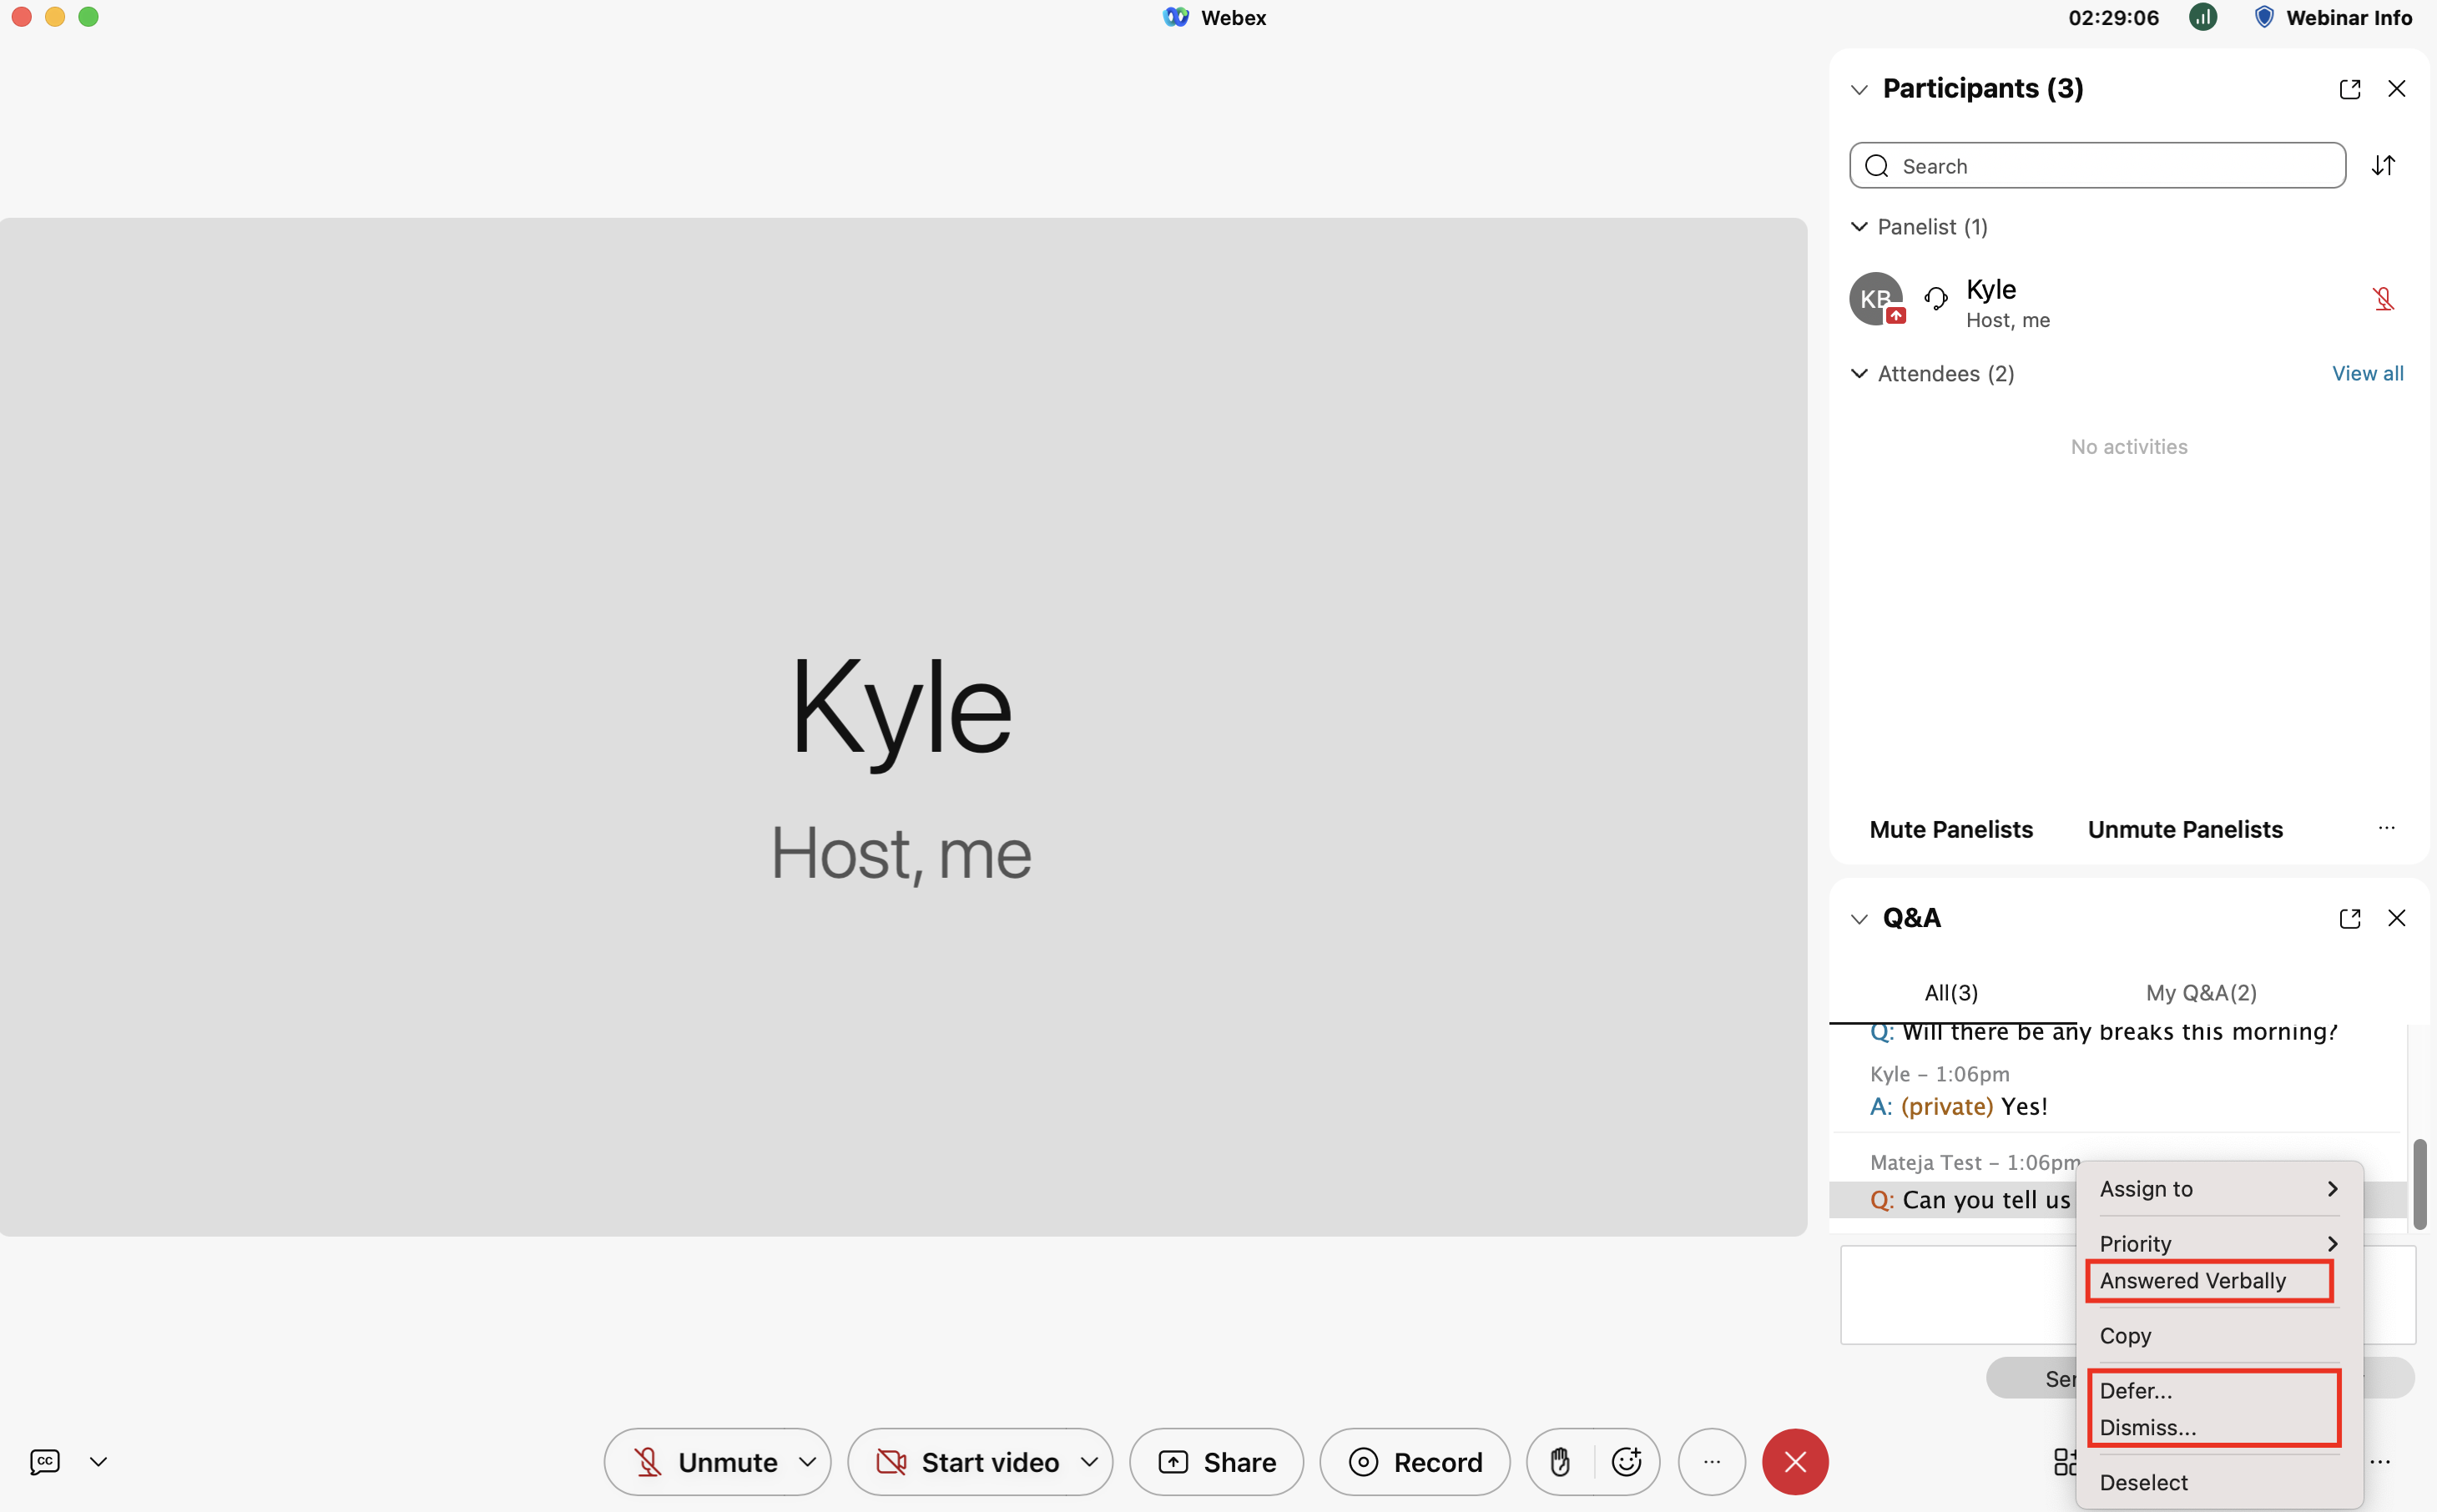Image resolution: width=2437 pixels, height=1512 pixels.
Task: Click the View all attendees link
Action: click(x=2367, y=373)
